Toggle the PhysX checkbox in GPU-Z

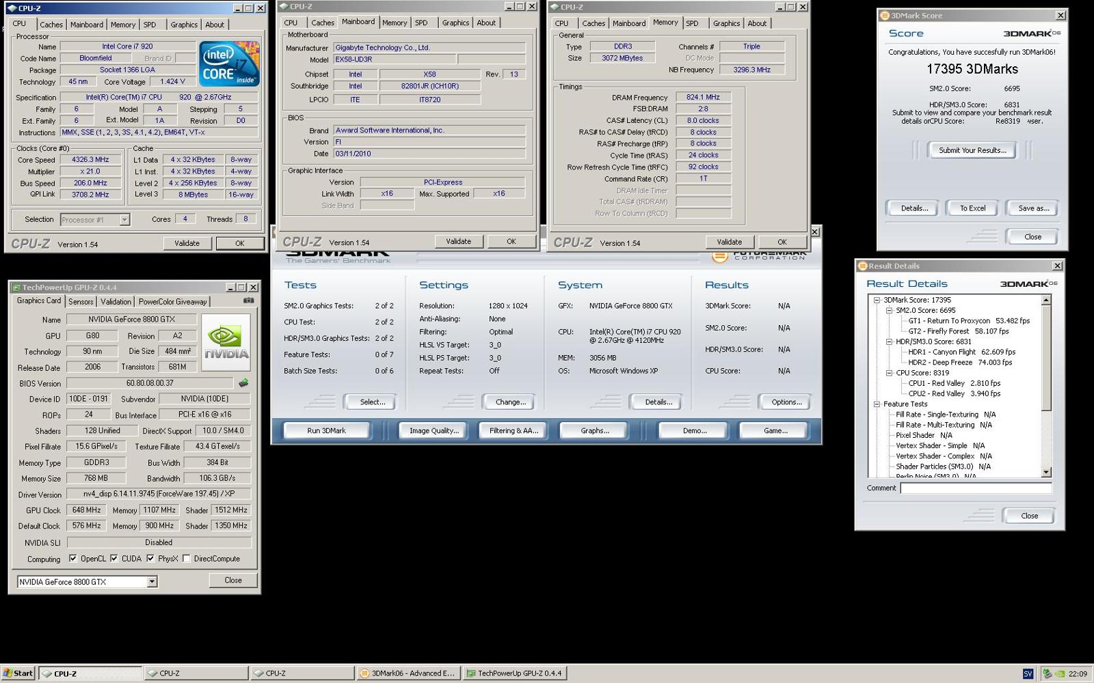click(x=150, y=558)
